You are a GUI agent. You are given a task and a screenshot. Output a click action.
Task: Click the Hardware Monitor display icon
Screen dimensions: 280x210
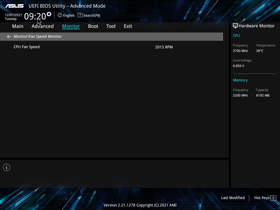pyautogui.click(x=235, y=26)
